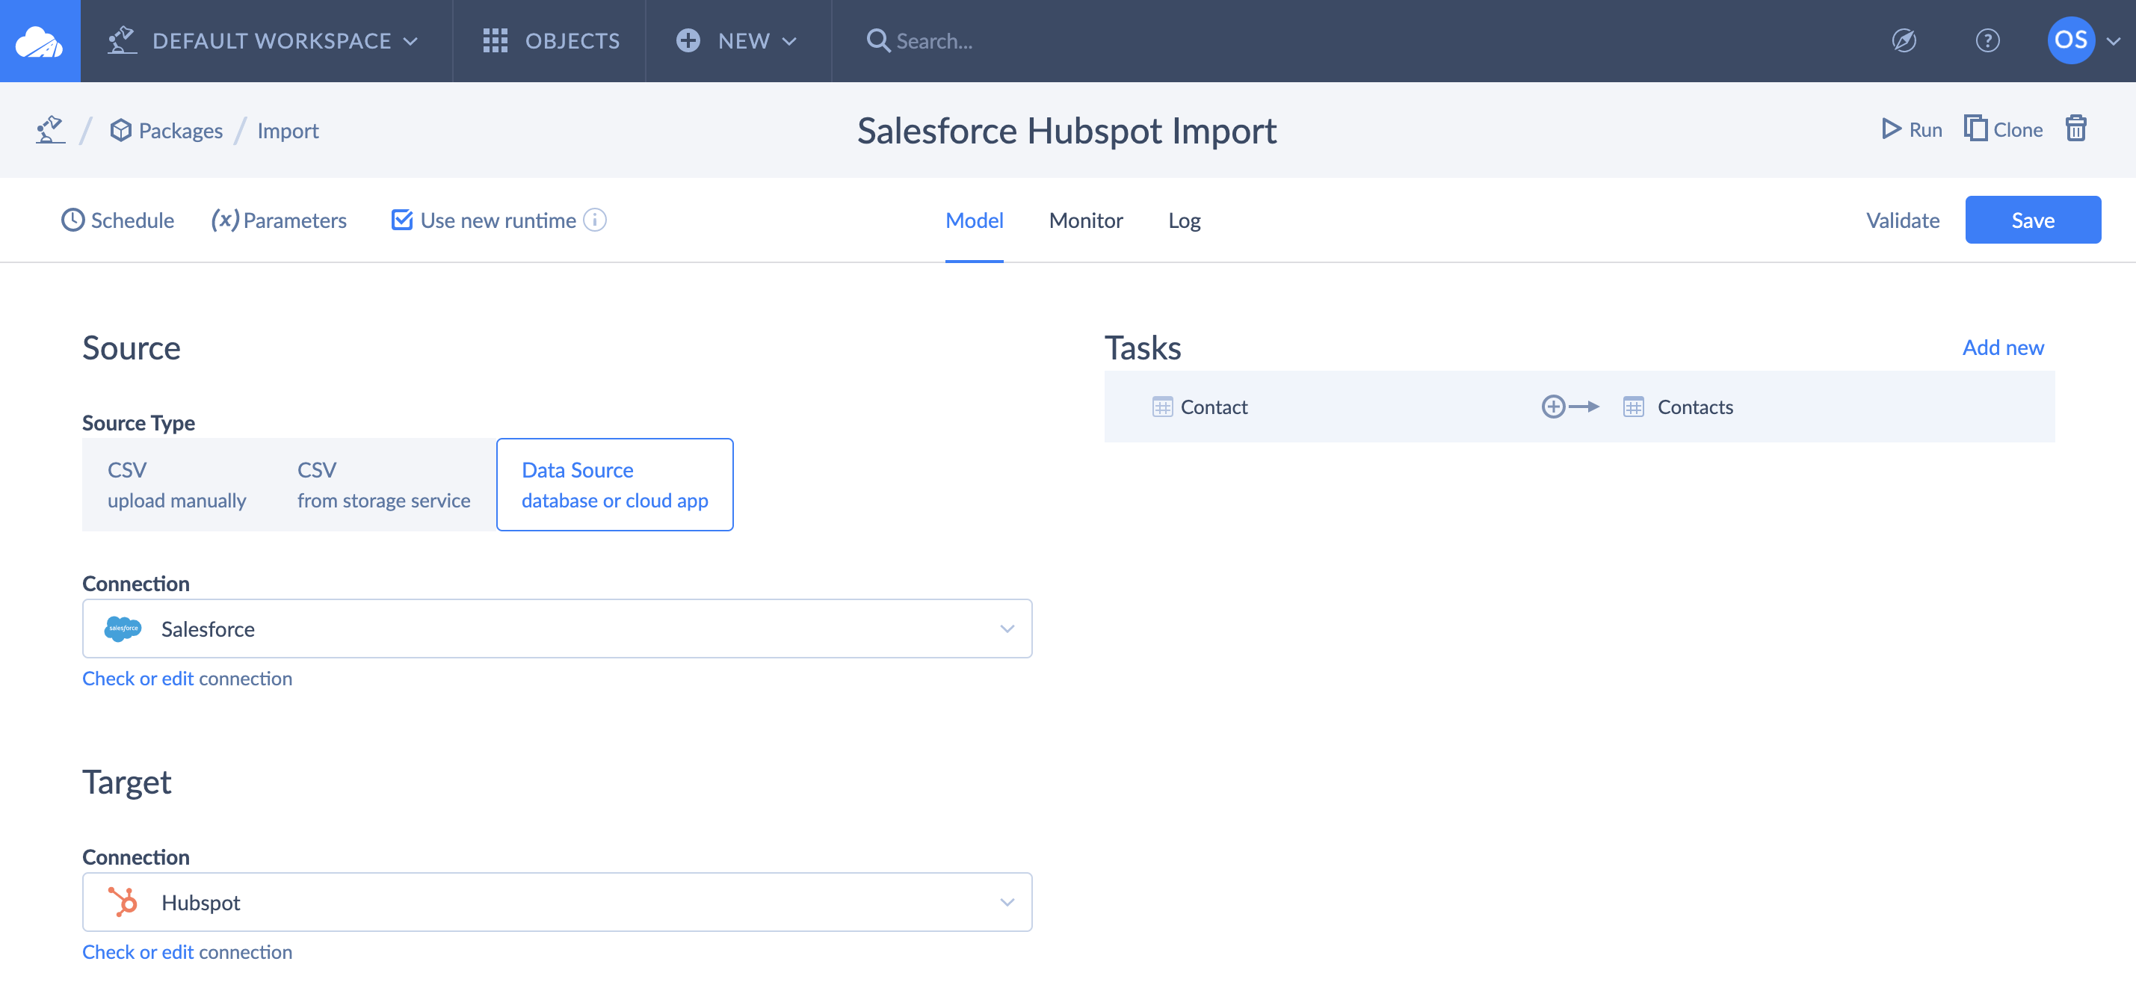Click the info icon beside runtime

[x=594, y=220]
